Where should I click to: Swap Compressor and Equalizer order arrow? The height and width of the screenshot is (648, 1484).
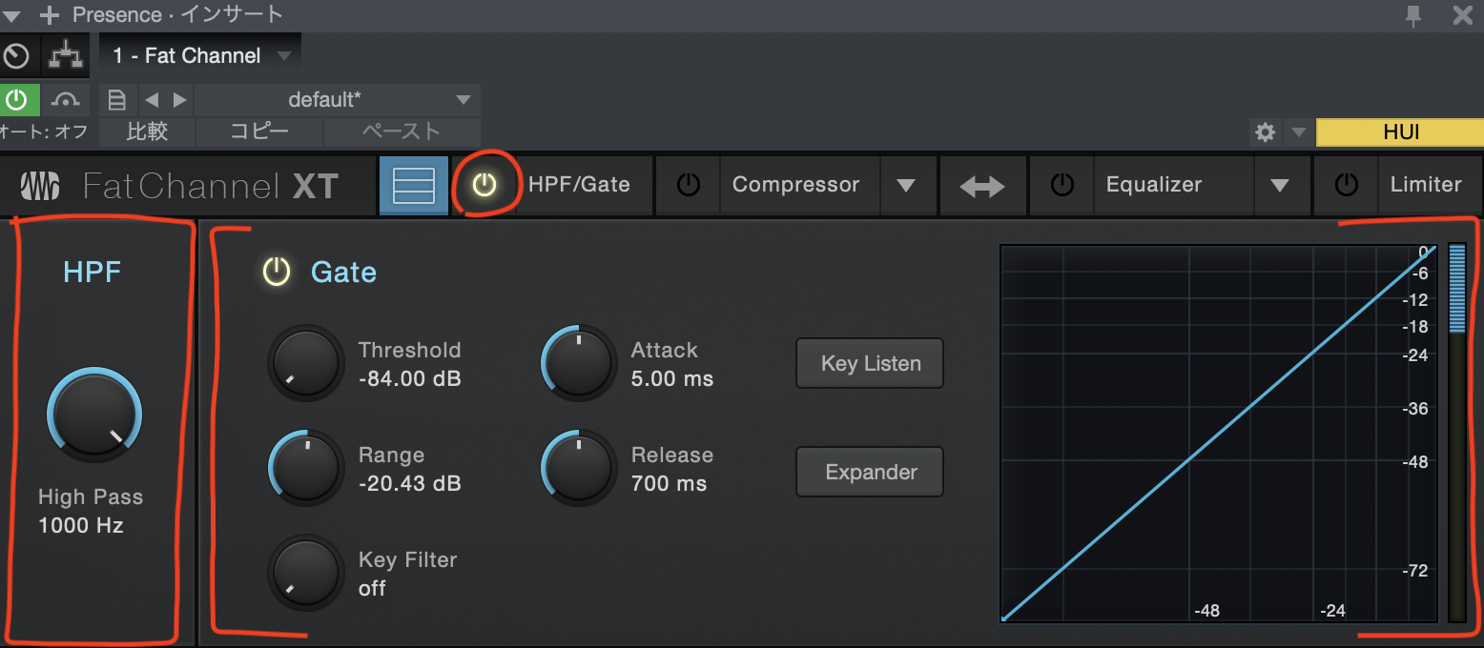(982, 186)
